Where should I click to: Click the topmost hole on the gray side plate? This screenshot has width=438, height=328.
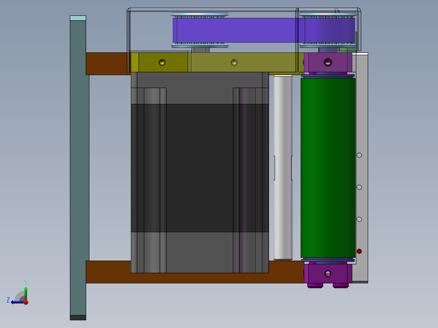click(x=359, y=155)
